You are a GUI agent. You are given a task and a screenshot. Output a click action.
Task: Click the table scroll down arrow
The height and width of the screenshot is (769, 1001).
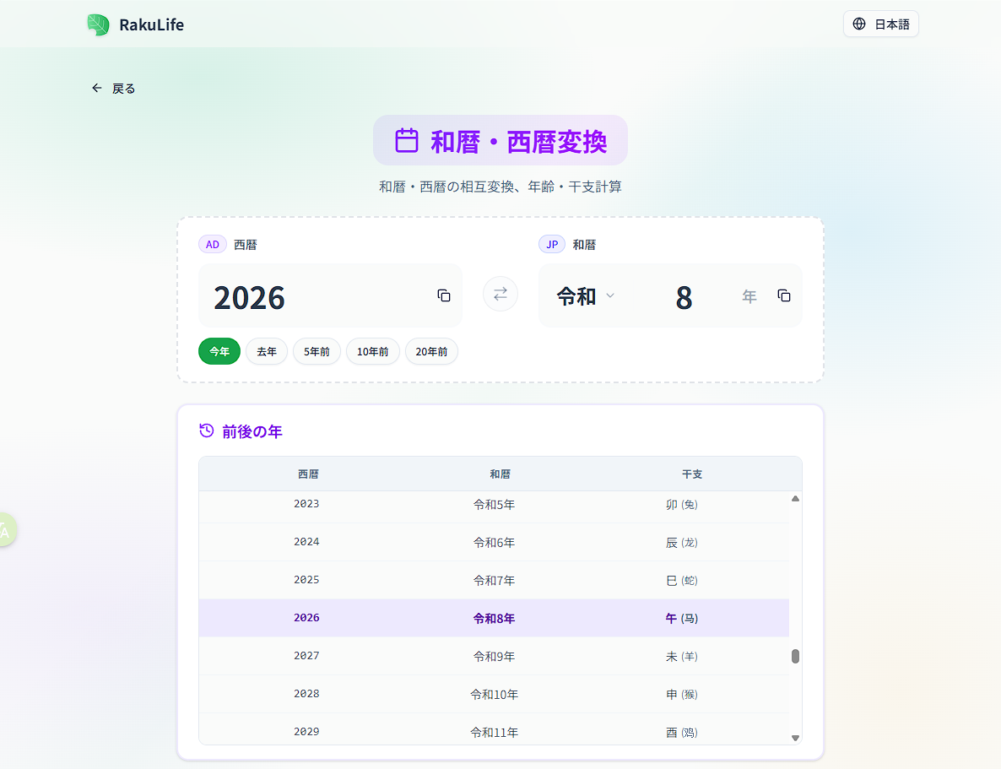tap(795, 737)
